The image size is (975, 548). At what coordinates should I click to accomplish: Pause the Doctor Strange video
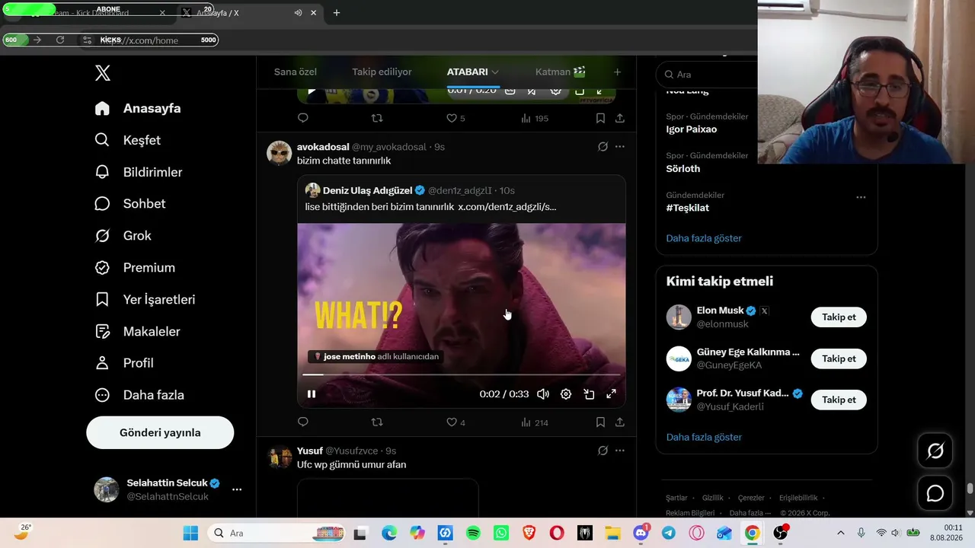(312, 394)
